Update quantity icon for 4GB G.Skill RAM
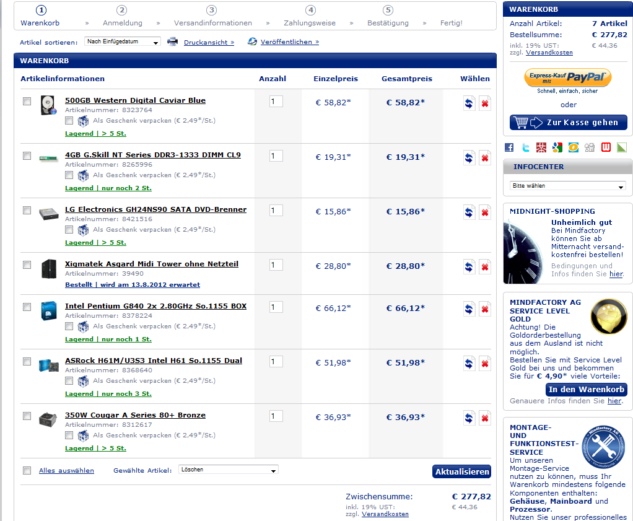 [x=469, y=158]
